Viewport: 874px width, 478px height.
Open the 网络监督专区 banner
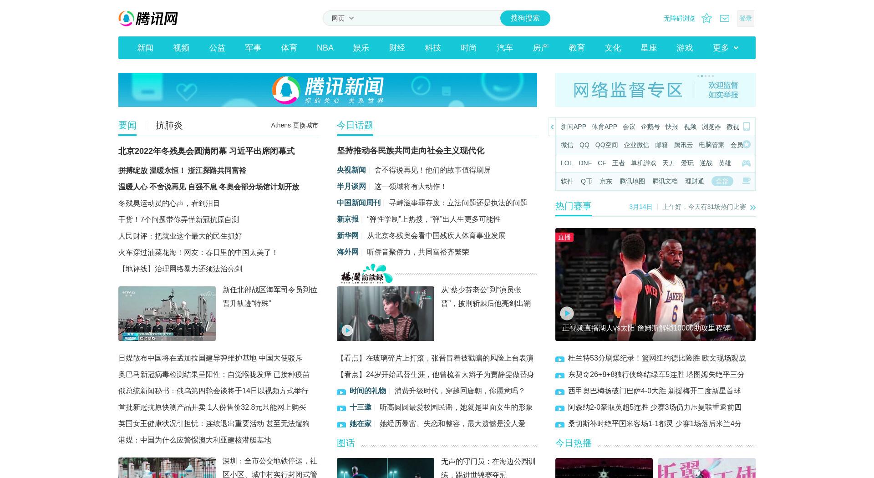655,90
